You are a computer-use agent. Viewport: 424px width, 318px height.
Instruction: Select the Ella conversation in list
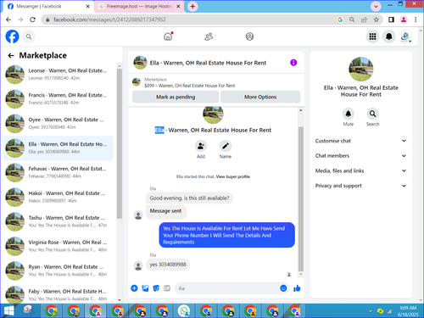coord(59,148)
